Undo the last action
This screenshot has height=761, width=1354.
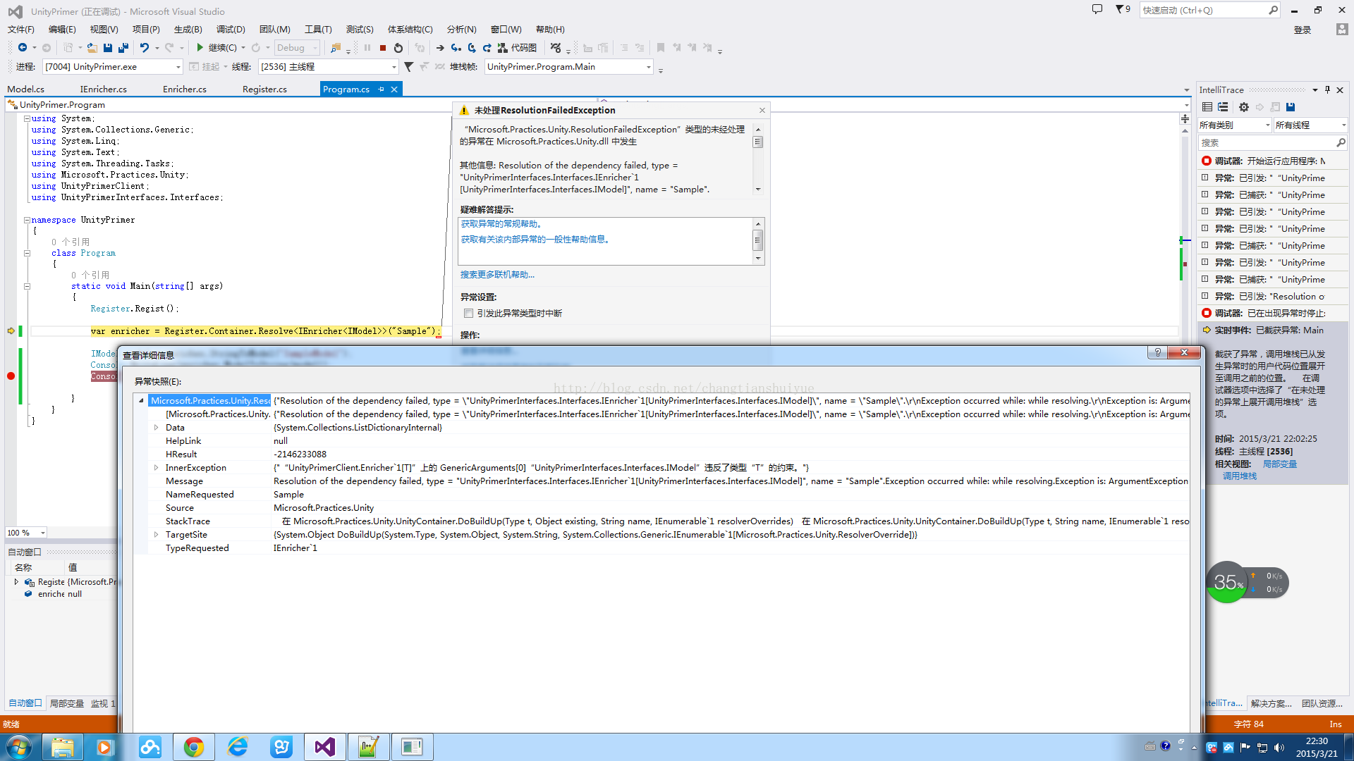[144, 47]
